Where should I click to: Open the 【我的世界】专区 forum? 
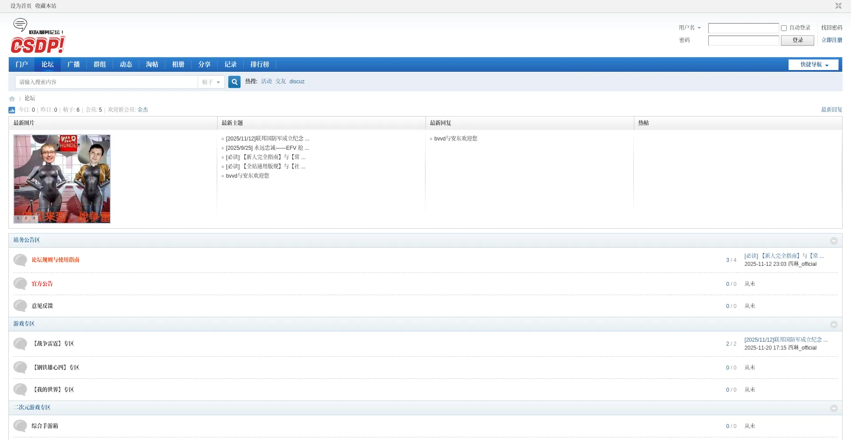coord(53,390)
